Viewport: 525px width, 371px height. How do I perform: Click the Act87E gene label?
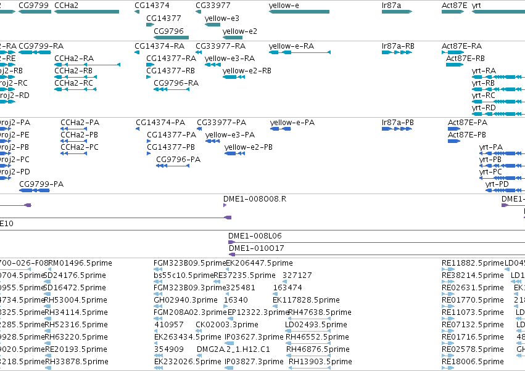tap(454, 6)
